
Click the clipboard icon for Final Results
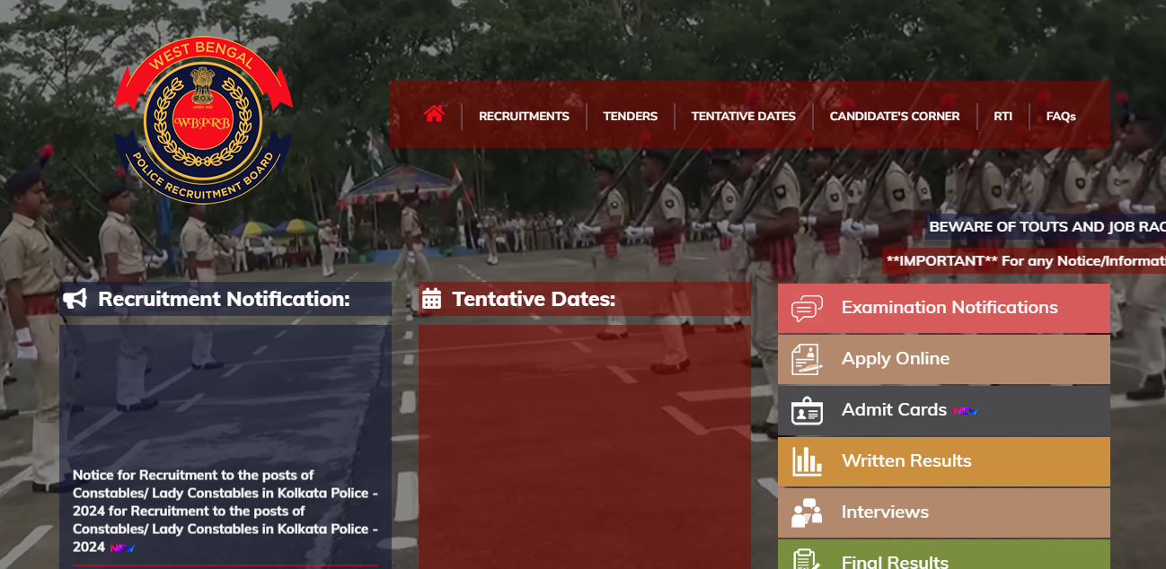[806, 560]
